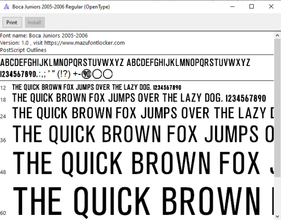
Task: Click the 48-point quick brown fox sample
Action: [x=143, y=164]
